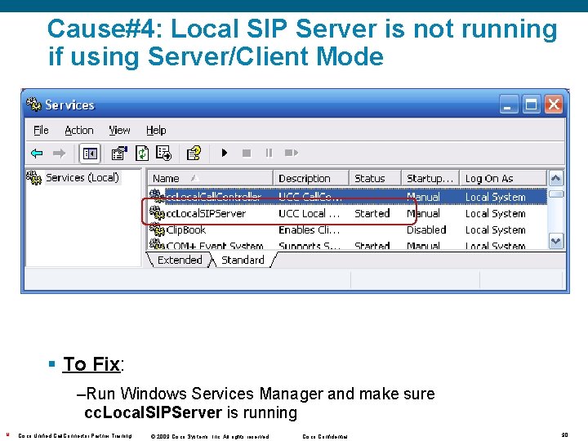Select the ccLocalSIPServer service row
Screen dimensions: 588x441
(348, 213)
